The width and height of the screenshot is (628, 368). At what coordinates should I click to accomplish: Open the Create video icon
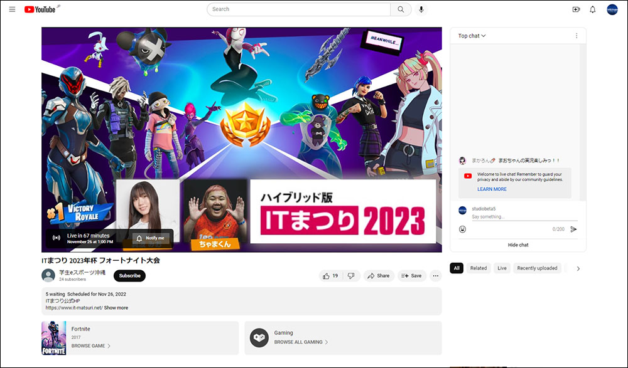click(x=576, y=9)
